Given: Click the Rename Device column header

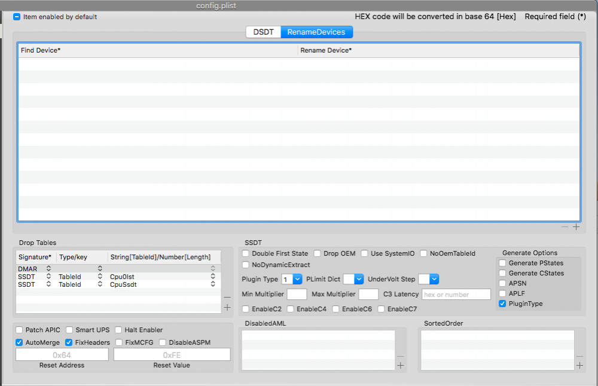Looking at the screenshot, I should pyautogui.click(x=438, y=50).
